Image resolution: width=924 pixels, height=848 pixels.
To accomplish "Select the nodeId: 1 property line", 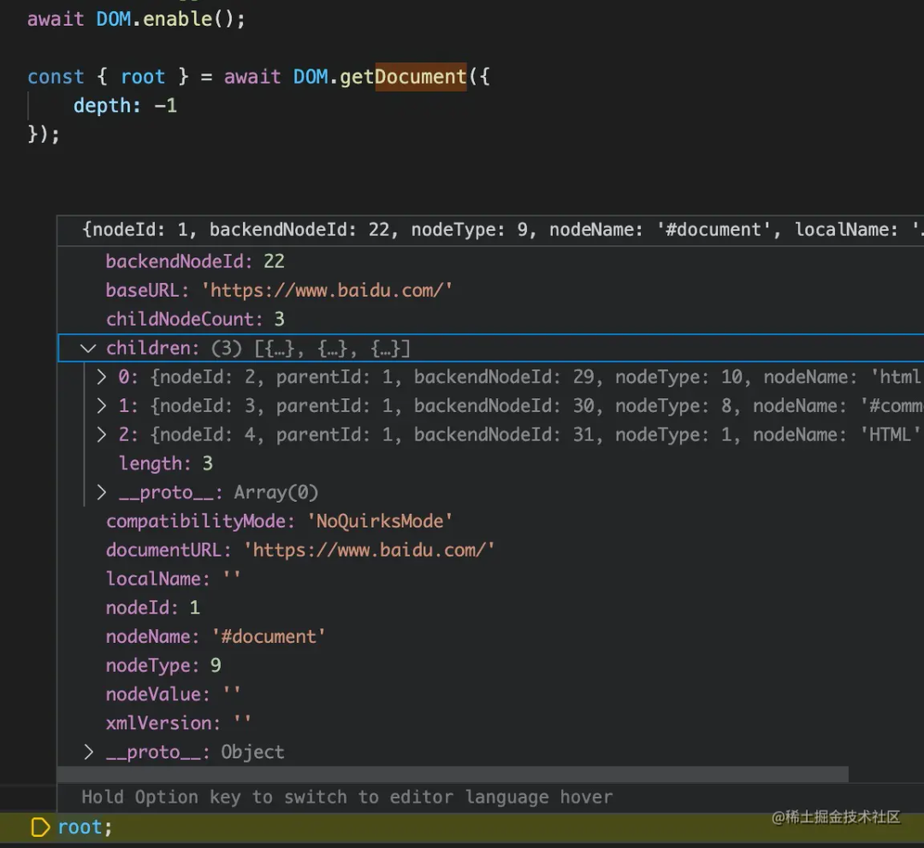I will 153,608.
